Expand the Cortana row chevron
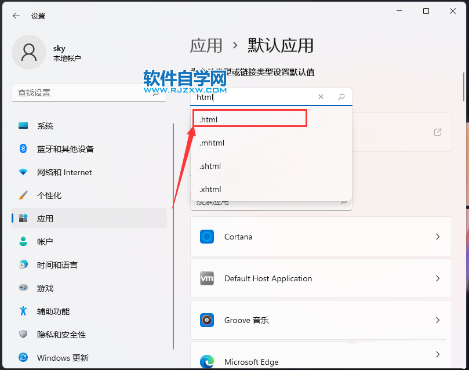Screen dimensions: 469x370 point(438,237)
